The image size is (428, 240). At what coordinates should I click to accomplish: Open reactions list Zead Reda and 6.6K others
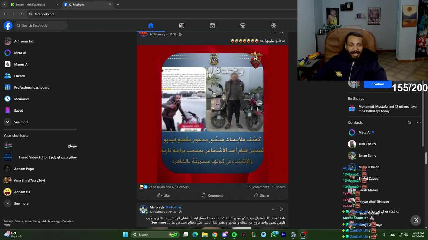169,187
